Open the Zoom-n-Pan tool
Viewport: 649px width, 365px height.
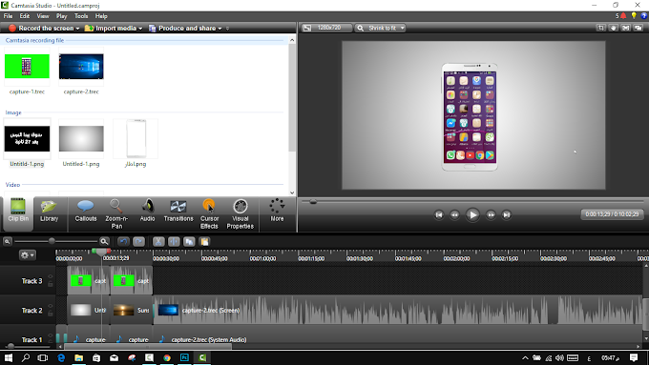[116, 213]
